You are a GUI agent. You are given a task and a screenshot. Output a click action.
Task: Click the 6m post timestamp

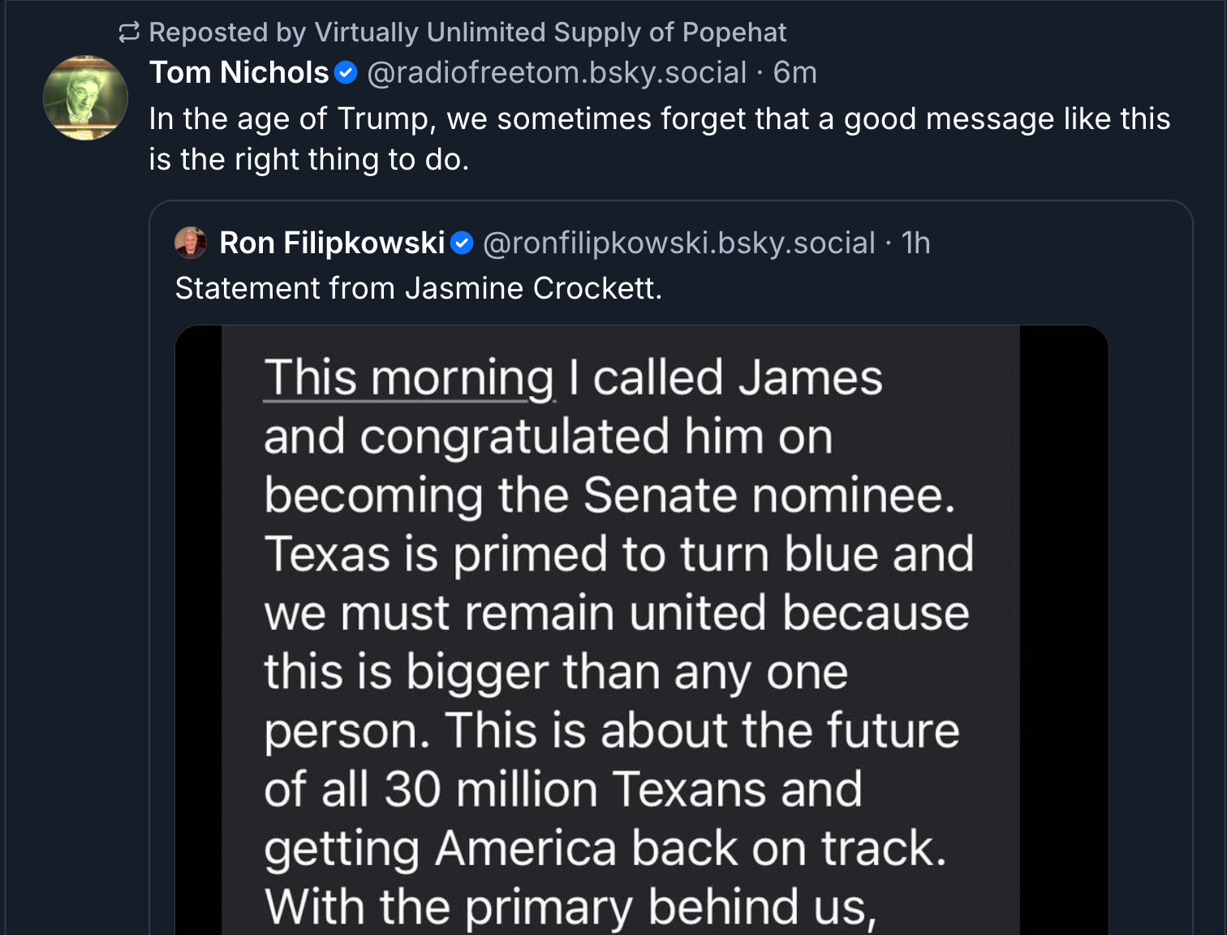click(x=794, y=73)
